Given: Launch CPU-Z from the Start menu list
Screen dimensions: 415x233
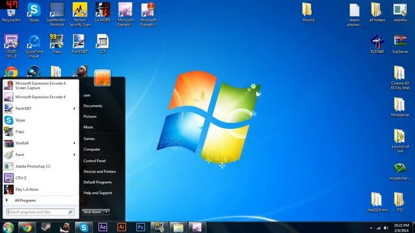Looking at the screenshot, I should [40, 178].
